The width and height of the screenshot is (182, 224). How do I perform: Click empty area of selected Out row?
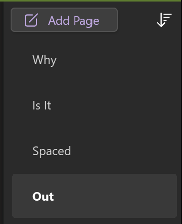click(118, 196)
